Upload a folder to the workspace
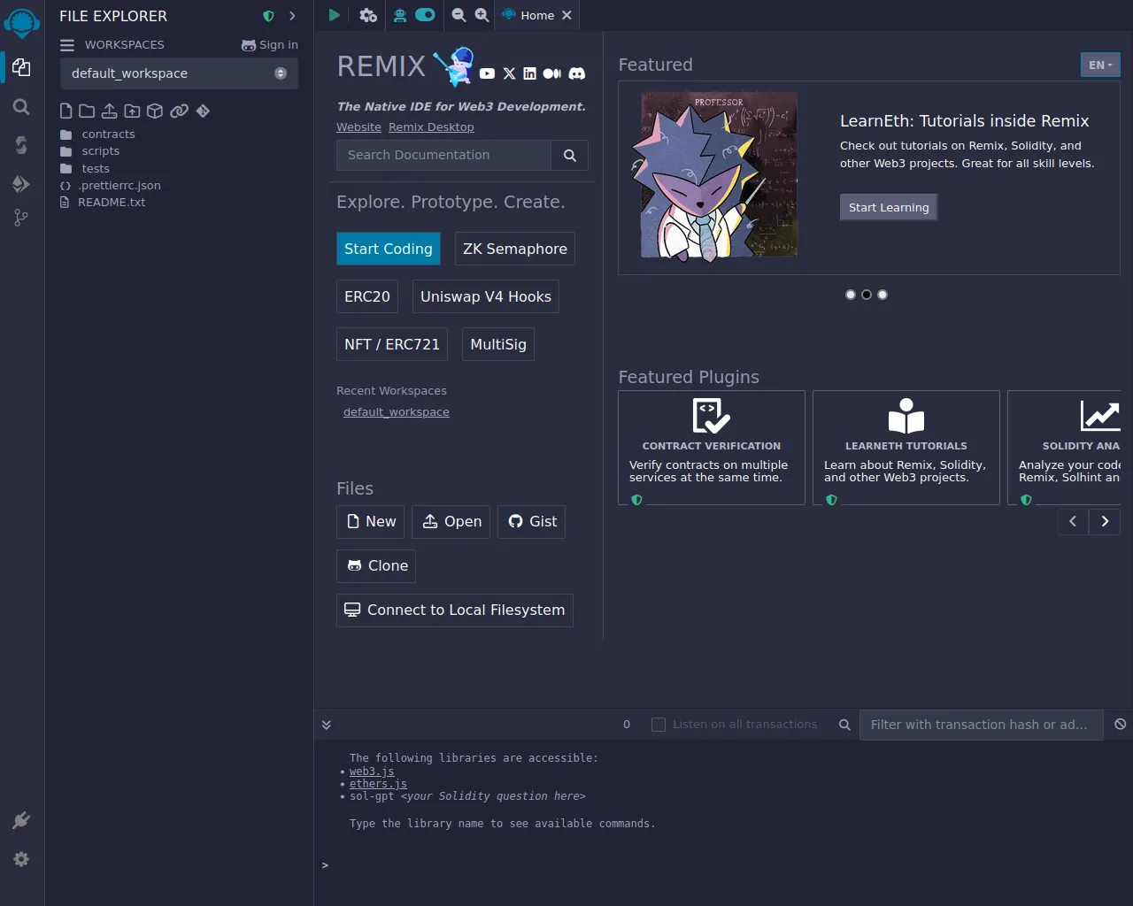 [x=132, y=111]
